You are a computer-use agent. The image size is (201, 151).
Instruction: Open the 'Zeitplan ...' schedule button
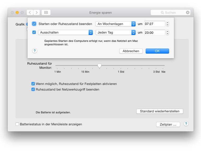pos(168,124)
